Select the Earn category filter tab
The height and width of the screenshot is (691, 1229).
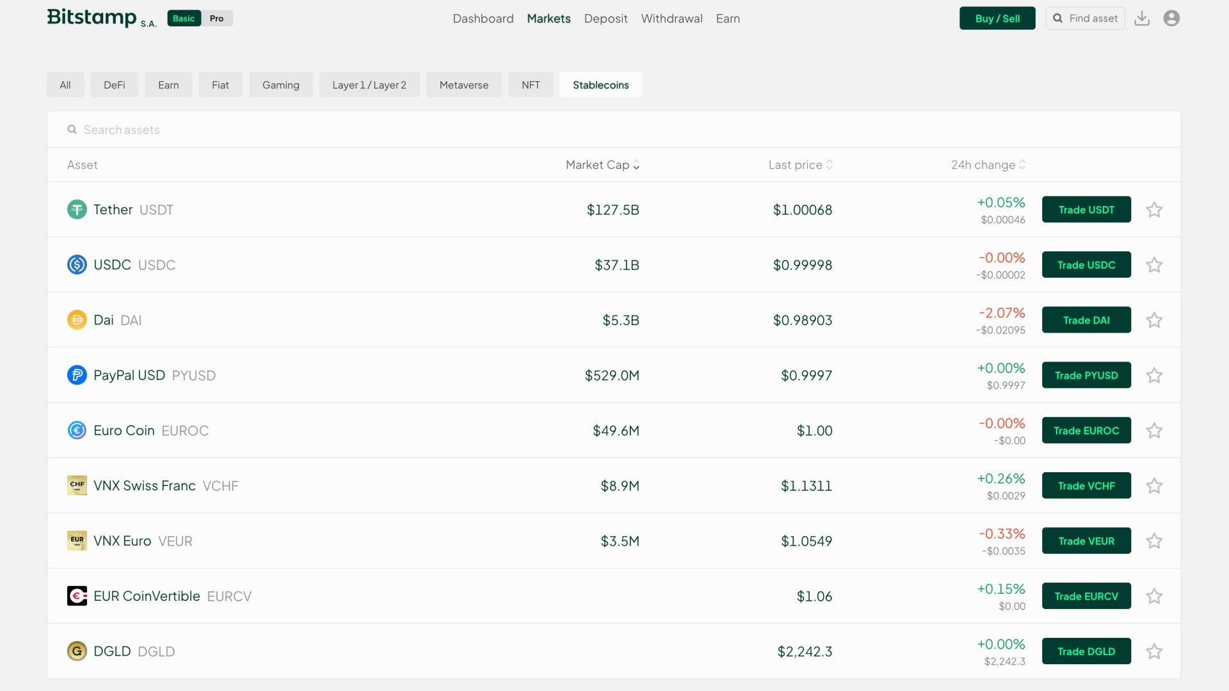[168, 84]
